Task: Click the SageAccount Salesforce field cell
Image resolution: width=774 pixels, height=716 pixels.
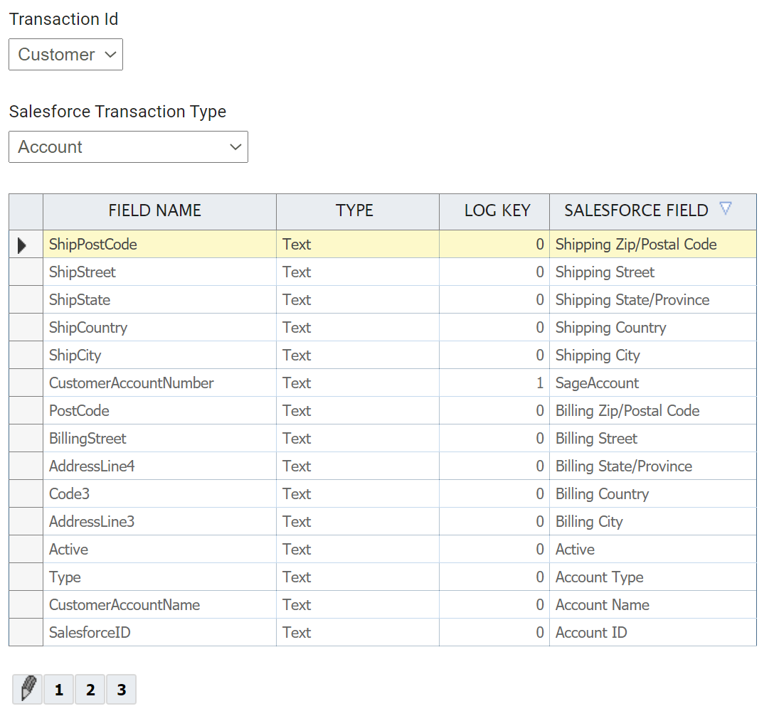Action: click(597, 383)
